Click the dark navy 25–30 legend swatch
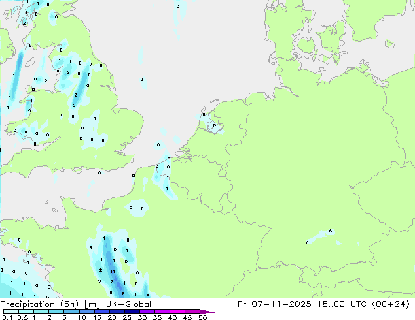 [x=132, y=312]
